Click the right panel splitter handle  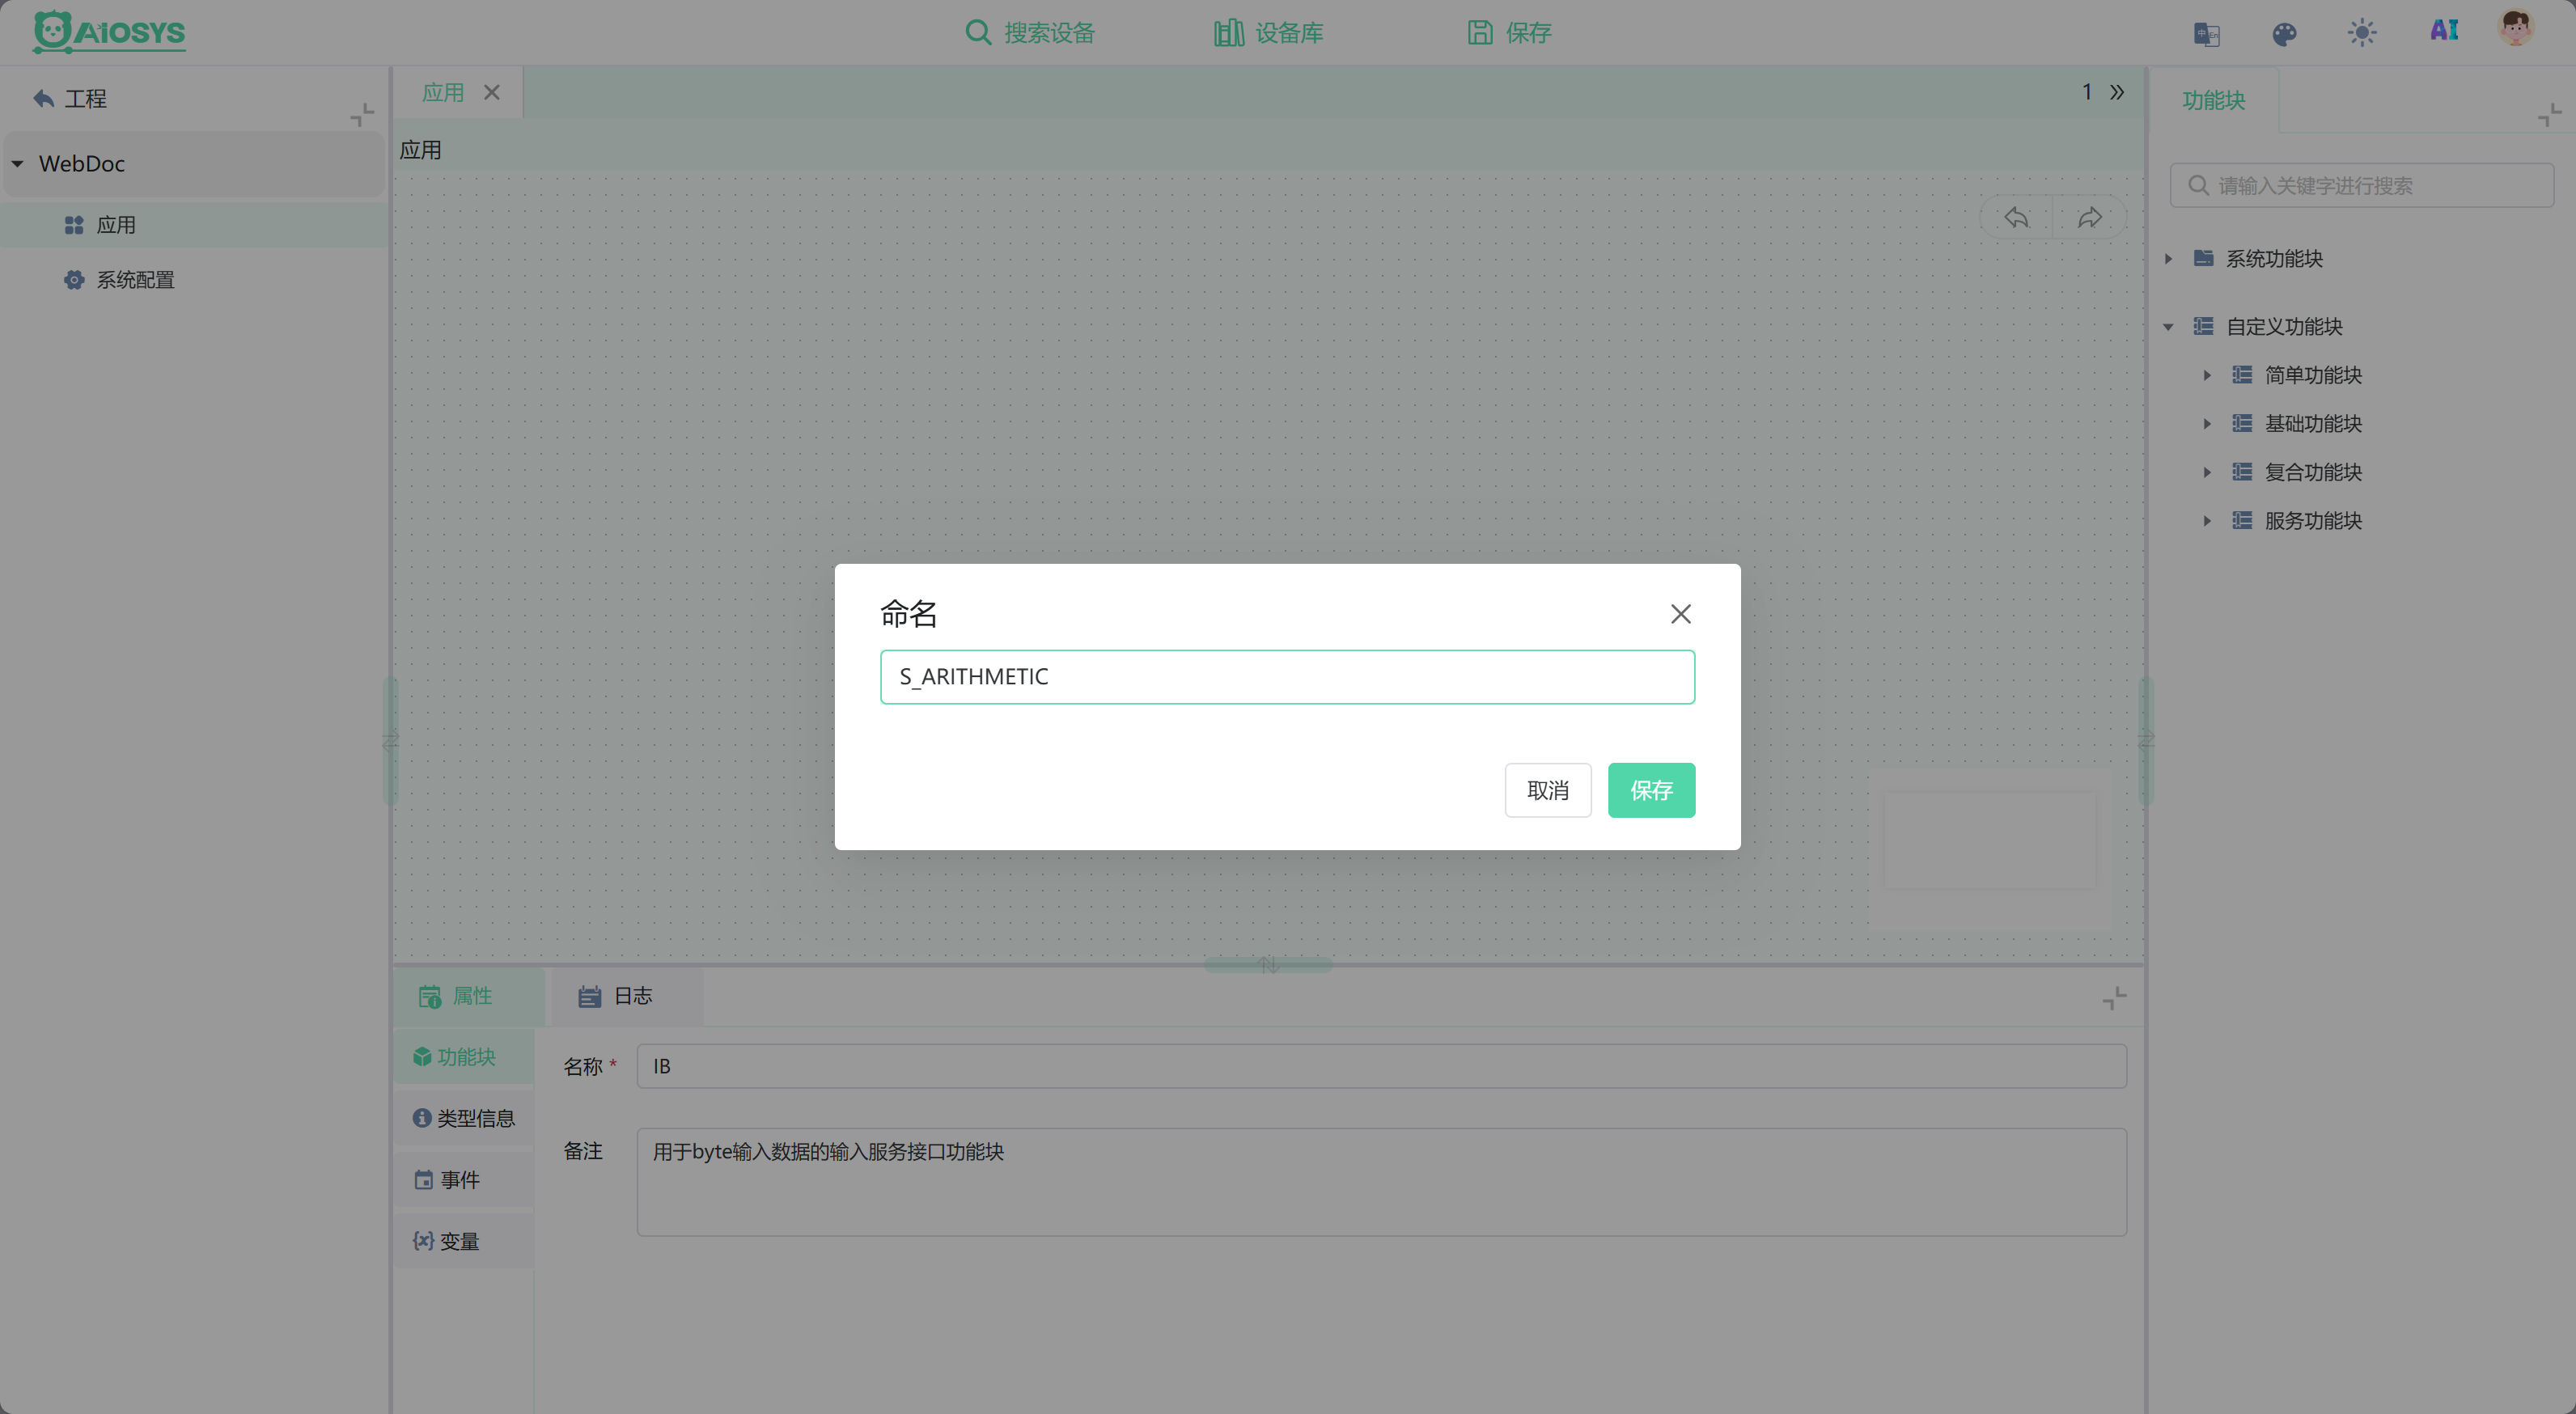click(x=2145, y=740)
